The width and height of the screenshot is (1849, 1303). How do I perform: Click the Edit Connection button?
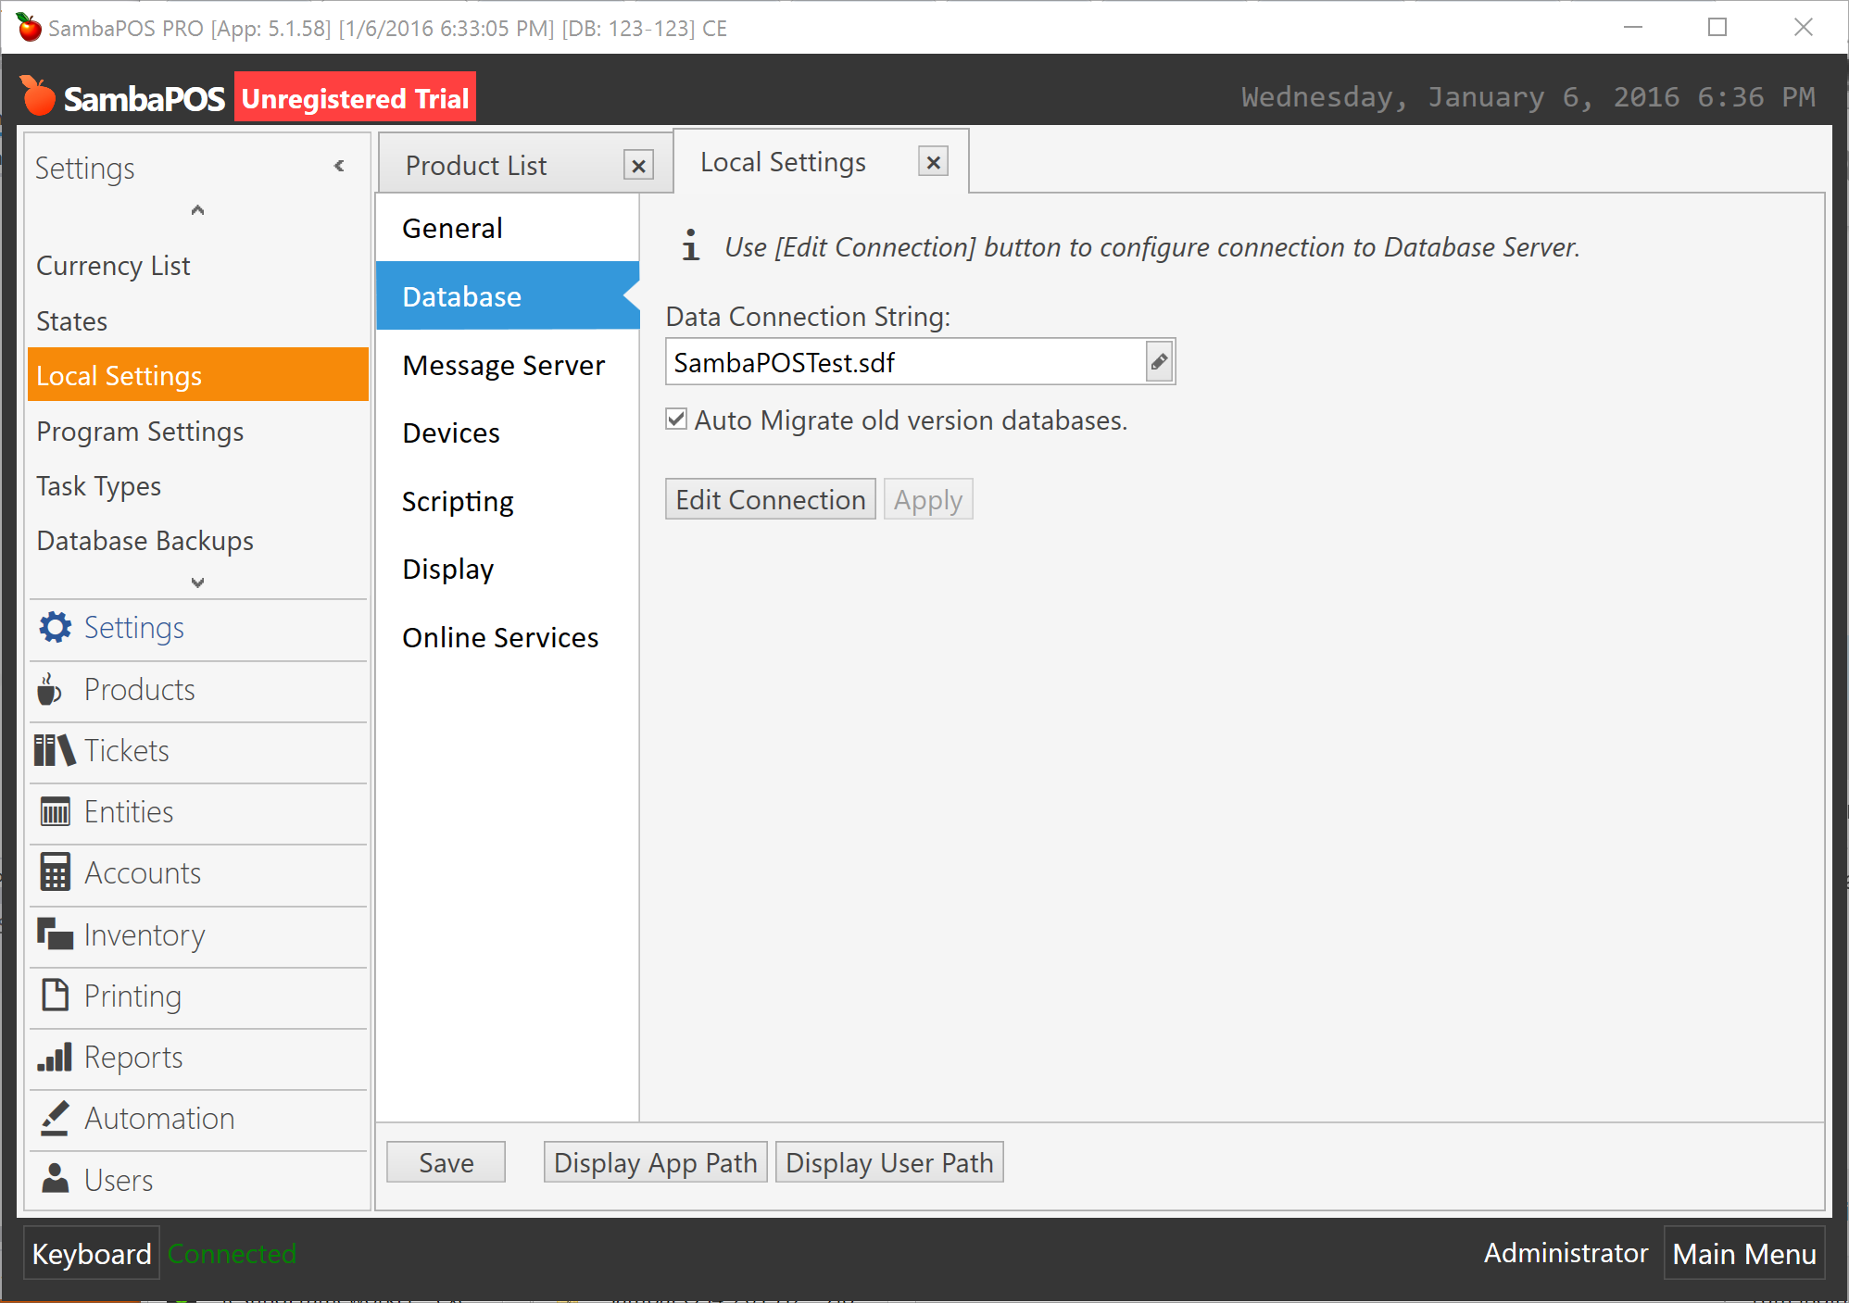pos(771,499)
